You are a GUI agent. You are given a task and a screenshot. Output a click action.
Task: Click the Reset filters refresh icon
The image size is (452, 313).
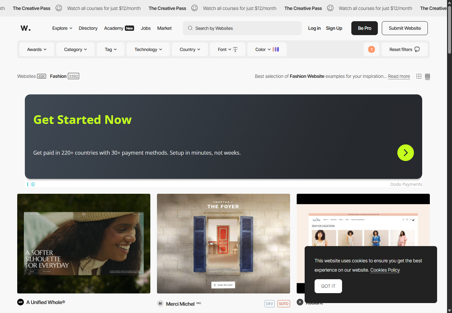(x=417, y=49)
